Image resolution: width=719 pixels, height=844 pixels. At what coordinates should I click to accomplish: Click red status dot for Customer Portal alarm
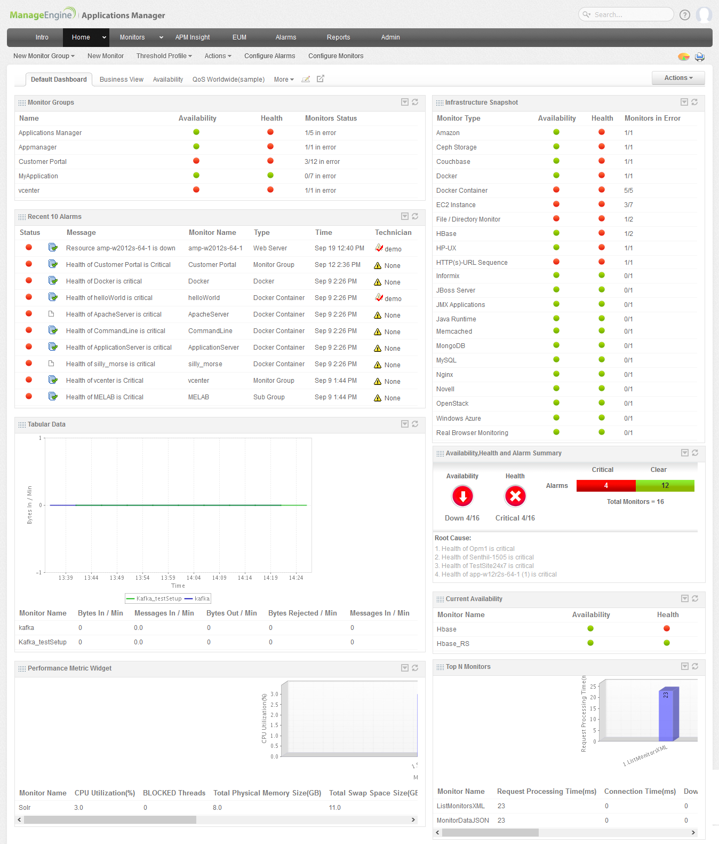coord(29,264)
